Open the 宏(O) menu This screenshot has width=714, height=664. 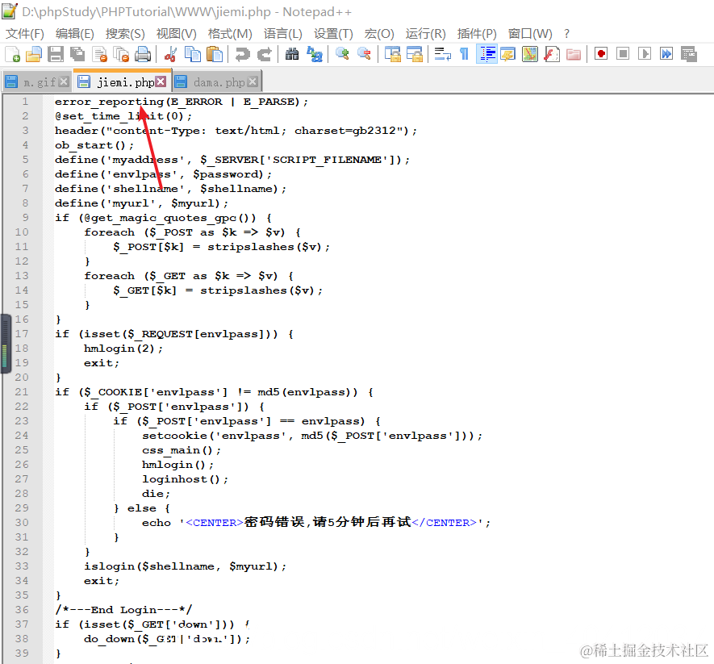tap(379, 34)
